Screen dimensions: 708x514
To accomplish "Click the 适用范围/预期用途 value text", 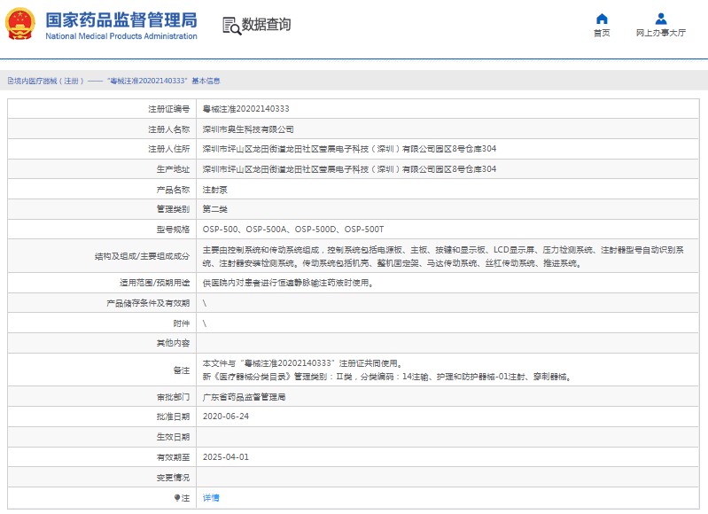I will pos(288,283).
